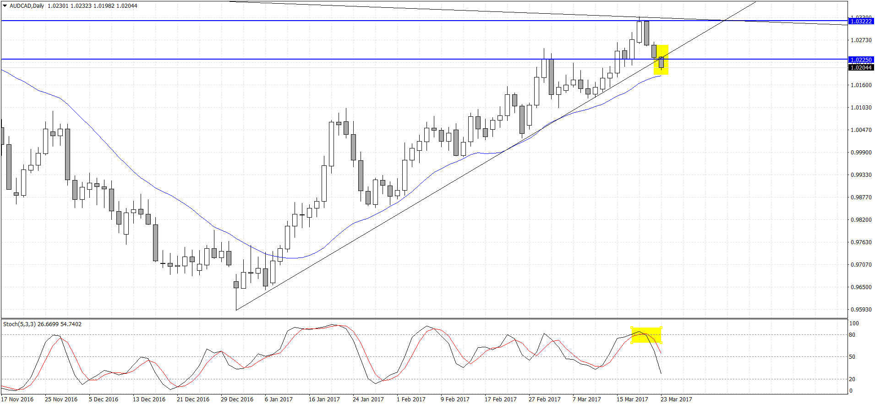Viewport: 875px width, 405px height.
Task: Click the stochastic scale value 20
Action: point(852,379)
